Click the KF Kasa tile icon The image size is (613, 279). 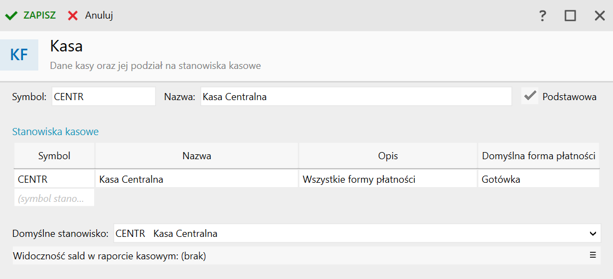19,55
